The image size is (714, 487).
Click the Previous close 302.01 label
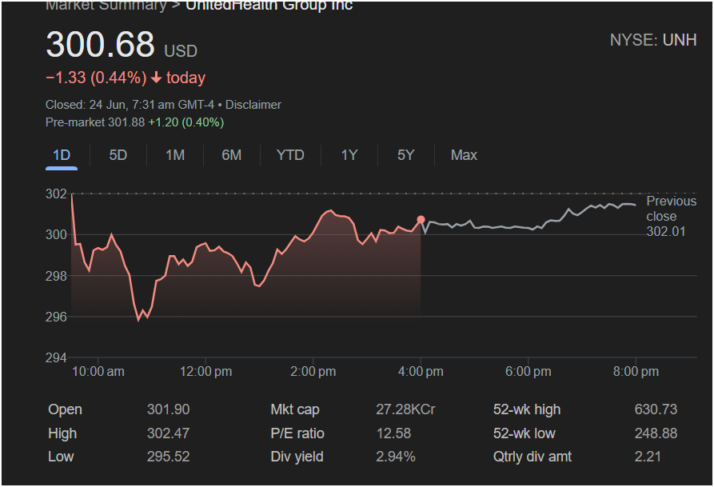pyautogui.click(x=671, y=217)
